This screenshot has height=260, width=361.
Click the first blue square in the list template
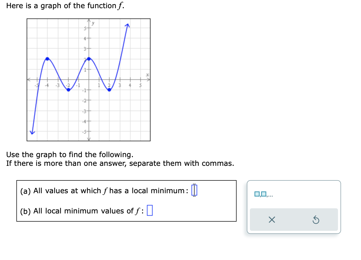tap(257, 194)
